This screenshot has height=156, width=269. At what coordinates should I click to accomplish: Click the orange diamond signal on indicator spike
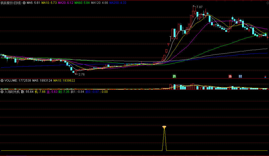click(x=164, y=127)
